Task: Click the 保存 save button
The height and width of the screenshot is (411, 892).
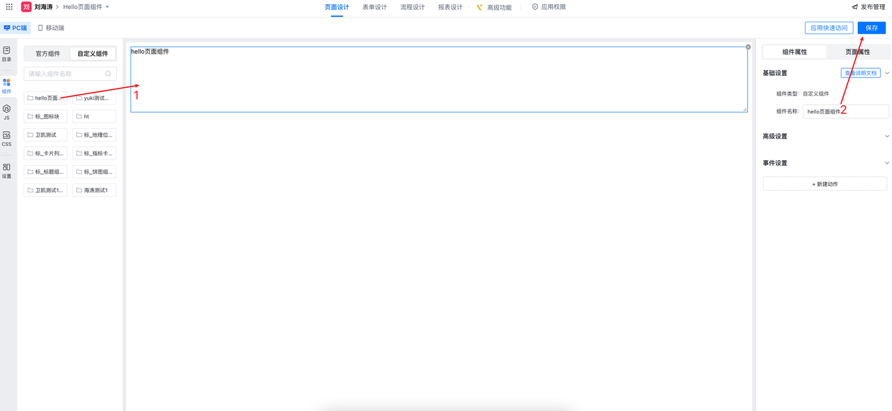Action: (x=871, y=28)
